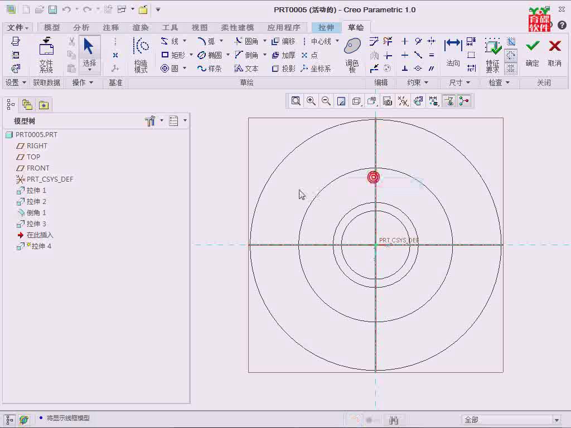Select the 矩形 (Rectangle) sketch tool
The image size is (571, 428).
(x=173, y=55)
